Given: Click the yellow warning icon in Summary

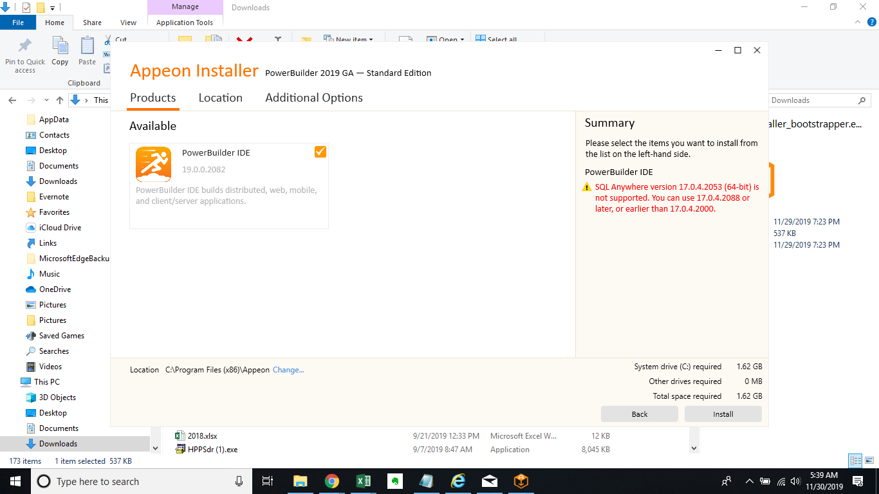Looking at the screenshot, I should (586, 187).
